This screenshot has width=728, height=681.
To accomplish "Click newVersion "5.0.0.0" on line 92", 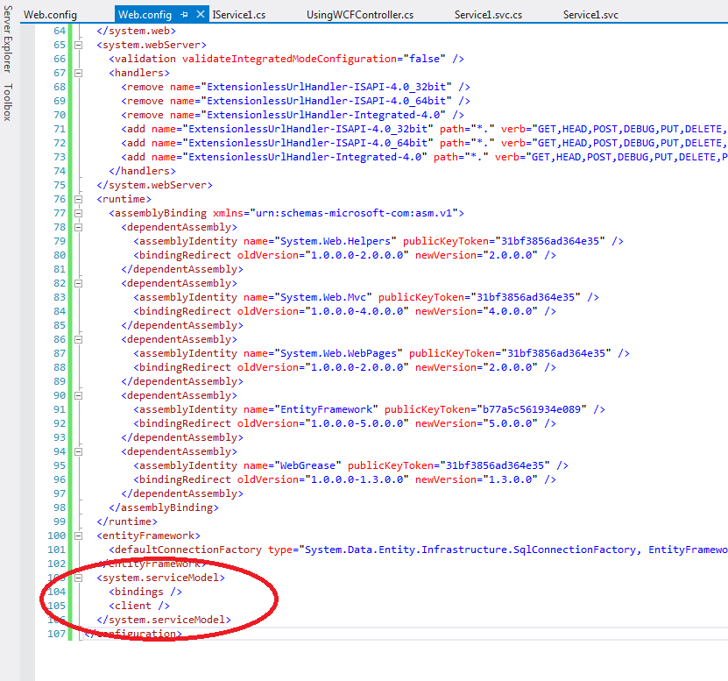I will point(510,423).
